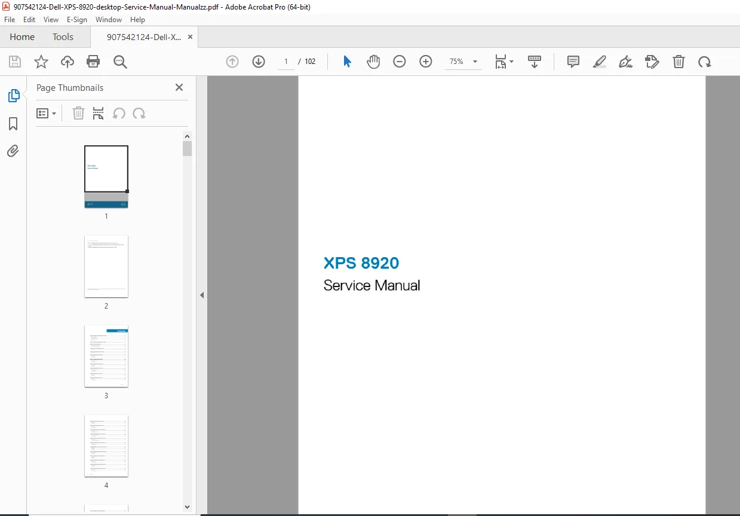Activate the Selection arrow tool
The image size is (740, 516).
(347, 62)
